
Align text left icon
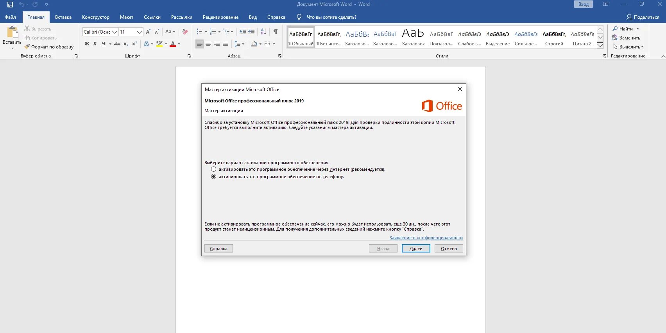[x=200, y=44]
